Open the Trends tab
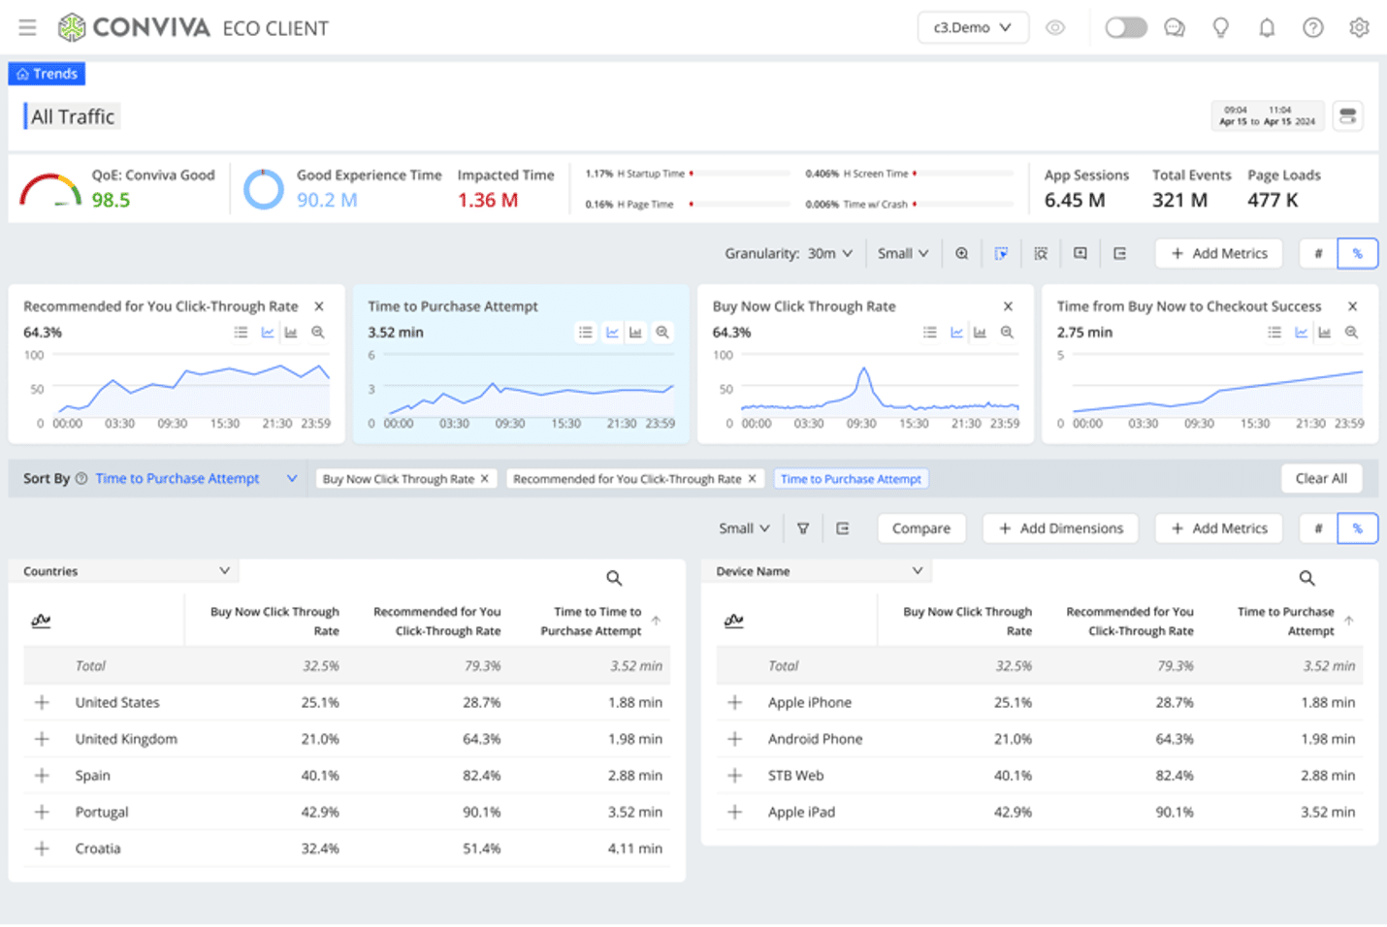Viewport: 1387px width, 927px height. click(x=47, y=74)
